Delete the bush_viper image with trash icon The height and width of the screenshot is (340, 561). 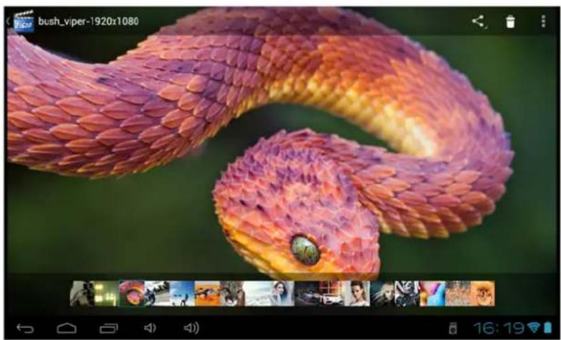point(511,22)
